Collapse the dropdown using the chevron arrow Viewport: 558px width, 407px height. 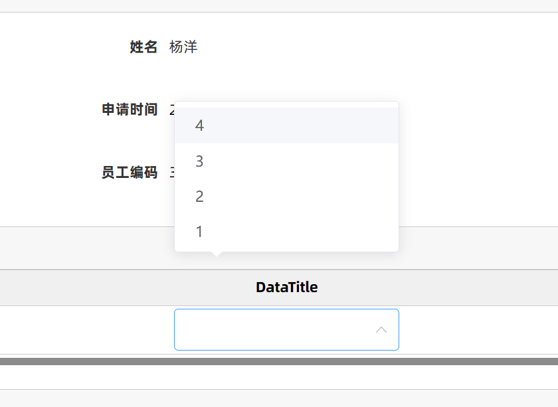click(x=381, y=329)
